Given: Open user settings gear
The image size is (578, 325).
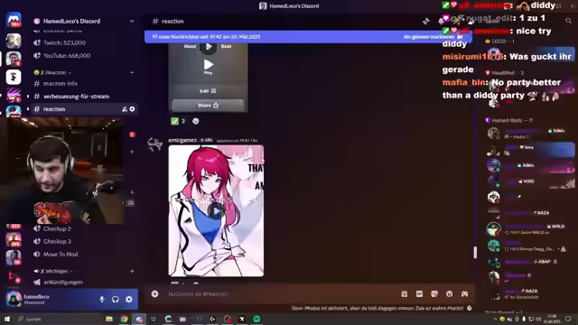Looking at the screenshot, I should [128, 300].
